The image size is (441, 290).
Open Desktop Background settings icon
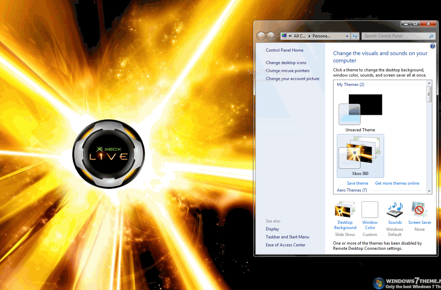coord(345,210)
